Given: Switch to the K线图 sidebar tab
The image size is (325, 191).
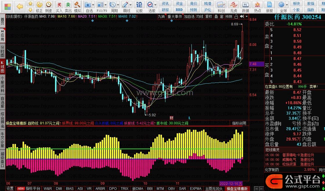Looking at the screenshot, I should (3, 67).
